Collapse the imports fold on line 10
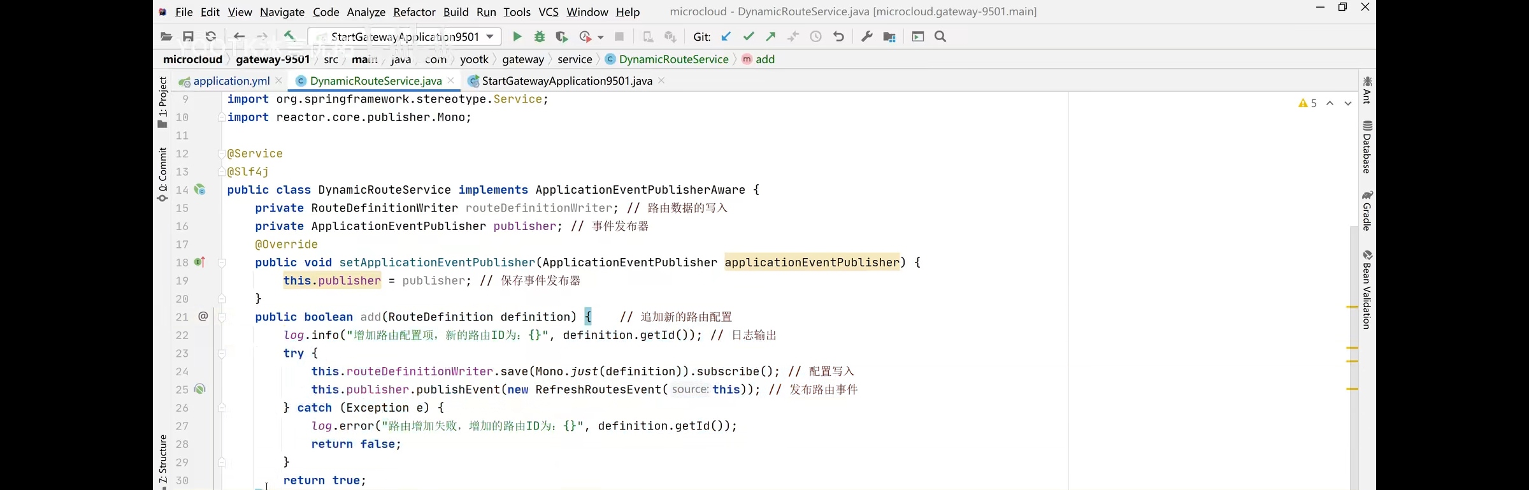The width and height of the screenshot is (1529, 490). [222, 117]
